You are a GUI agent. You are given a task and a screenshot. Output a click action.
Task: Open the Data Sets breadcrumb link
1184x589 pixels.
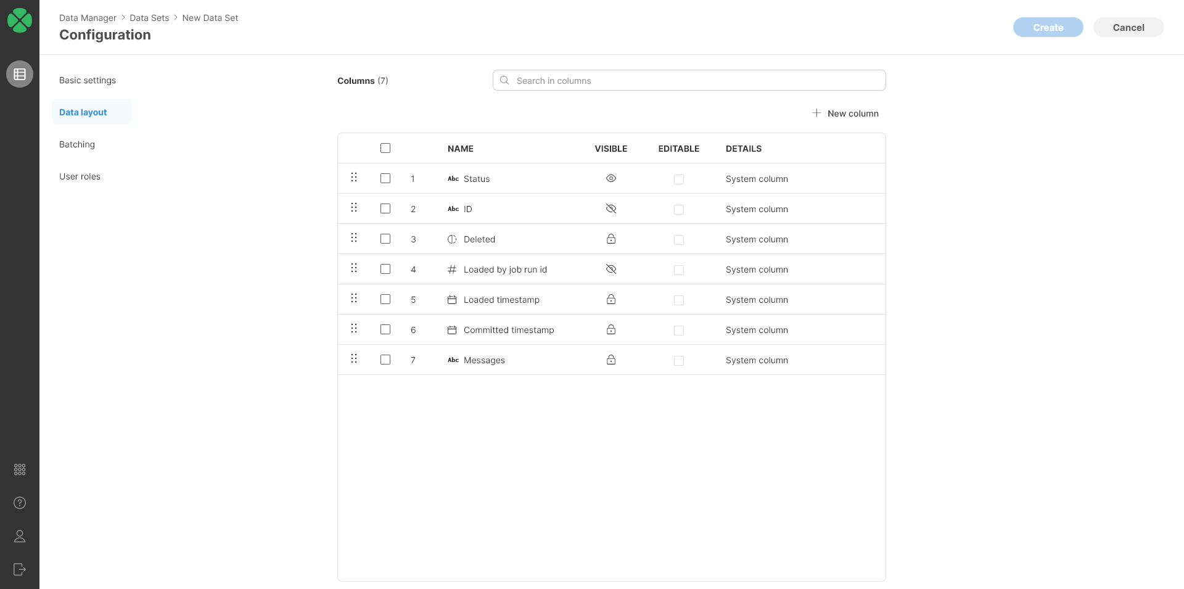[149, 18]
